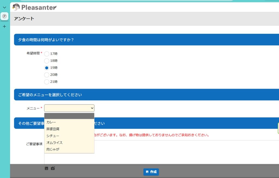
Task: Collapse the メニュー dropdown box
Action: click(69, 108)
